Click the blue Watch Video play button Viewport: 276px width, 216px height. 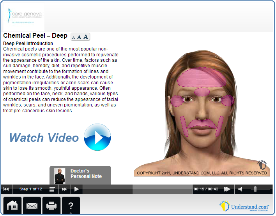pyautogui.click(x=97, y=137)
